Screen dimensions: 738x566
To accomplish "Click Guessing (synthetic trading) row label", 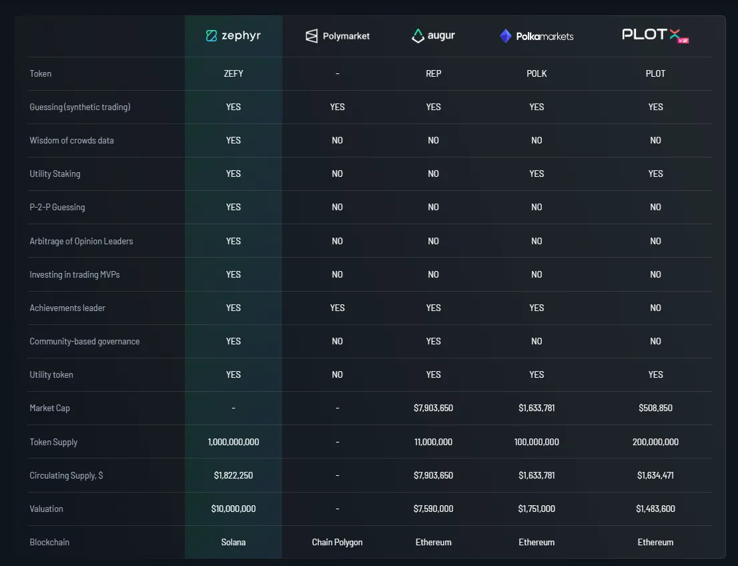I will [80, 107].
